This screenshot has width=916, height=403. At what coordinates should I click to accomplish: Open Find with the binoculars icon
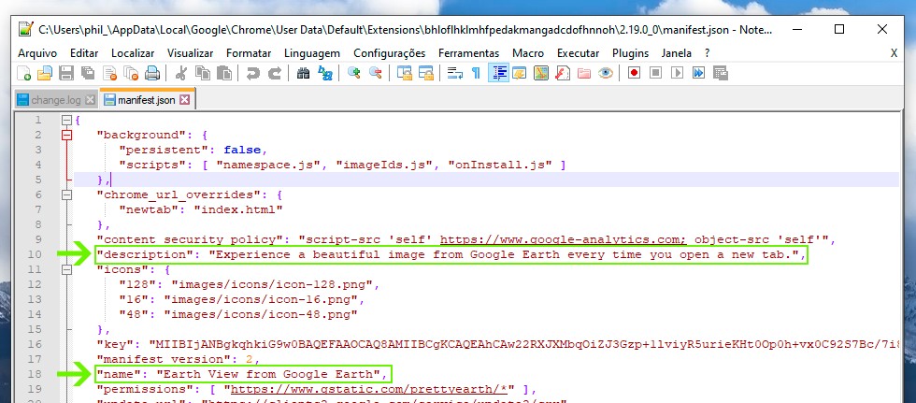click(303, 73)
